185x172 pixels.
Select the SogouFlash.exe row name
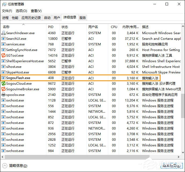pos(18,78)
